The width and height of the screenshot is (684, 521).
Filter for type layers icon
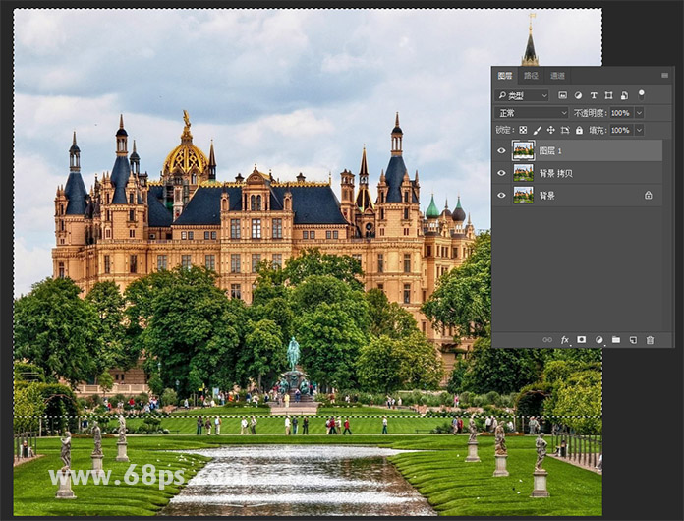point(594,95)
